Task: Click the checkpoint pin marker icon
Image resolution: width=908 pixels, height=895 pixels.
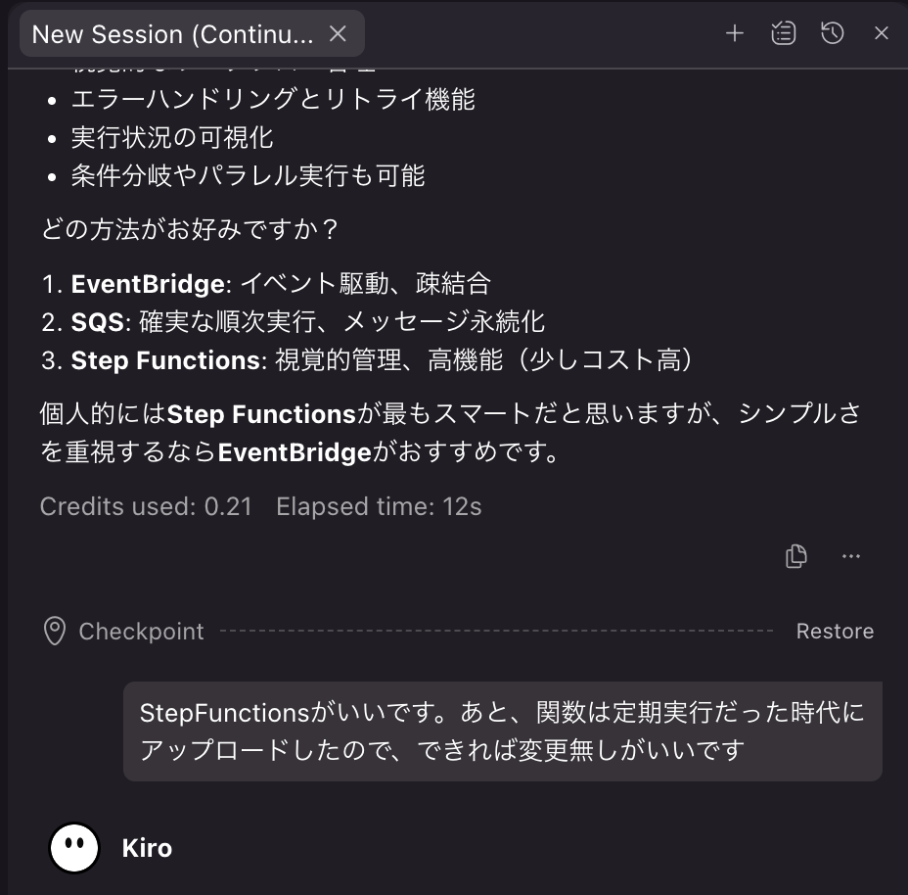Action: (x=54, y=631)
